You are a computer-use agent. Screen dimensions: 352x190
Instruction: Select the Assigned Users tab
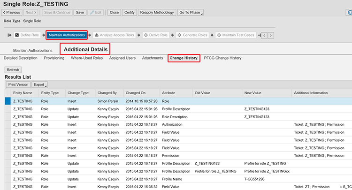[x=122, y=58]
